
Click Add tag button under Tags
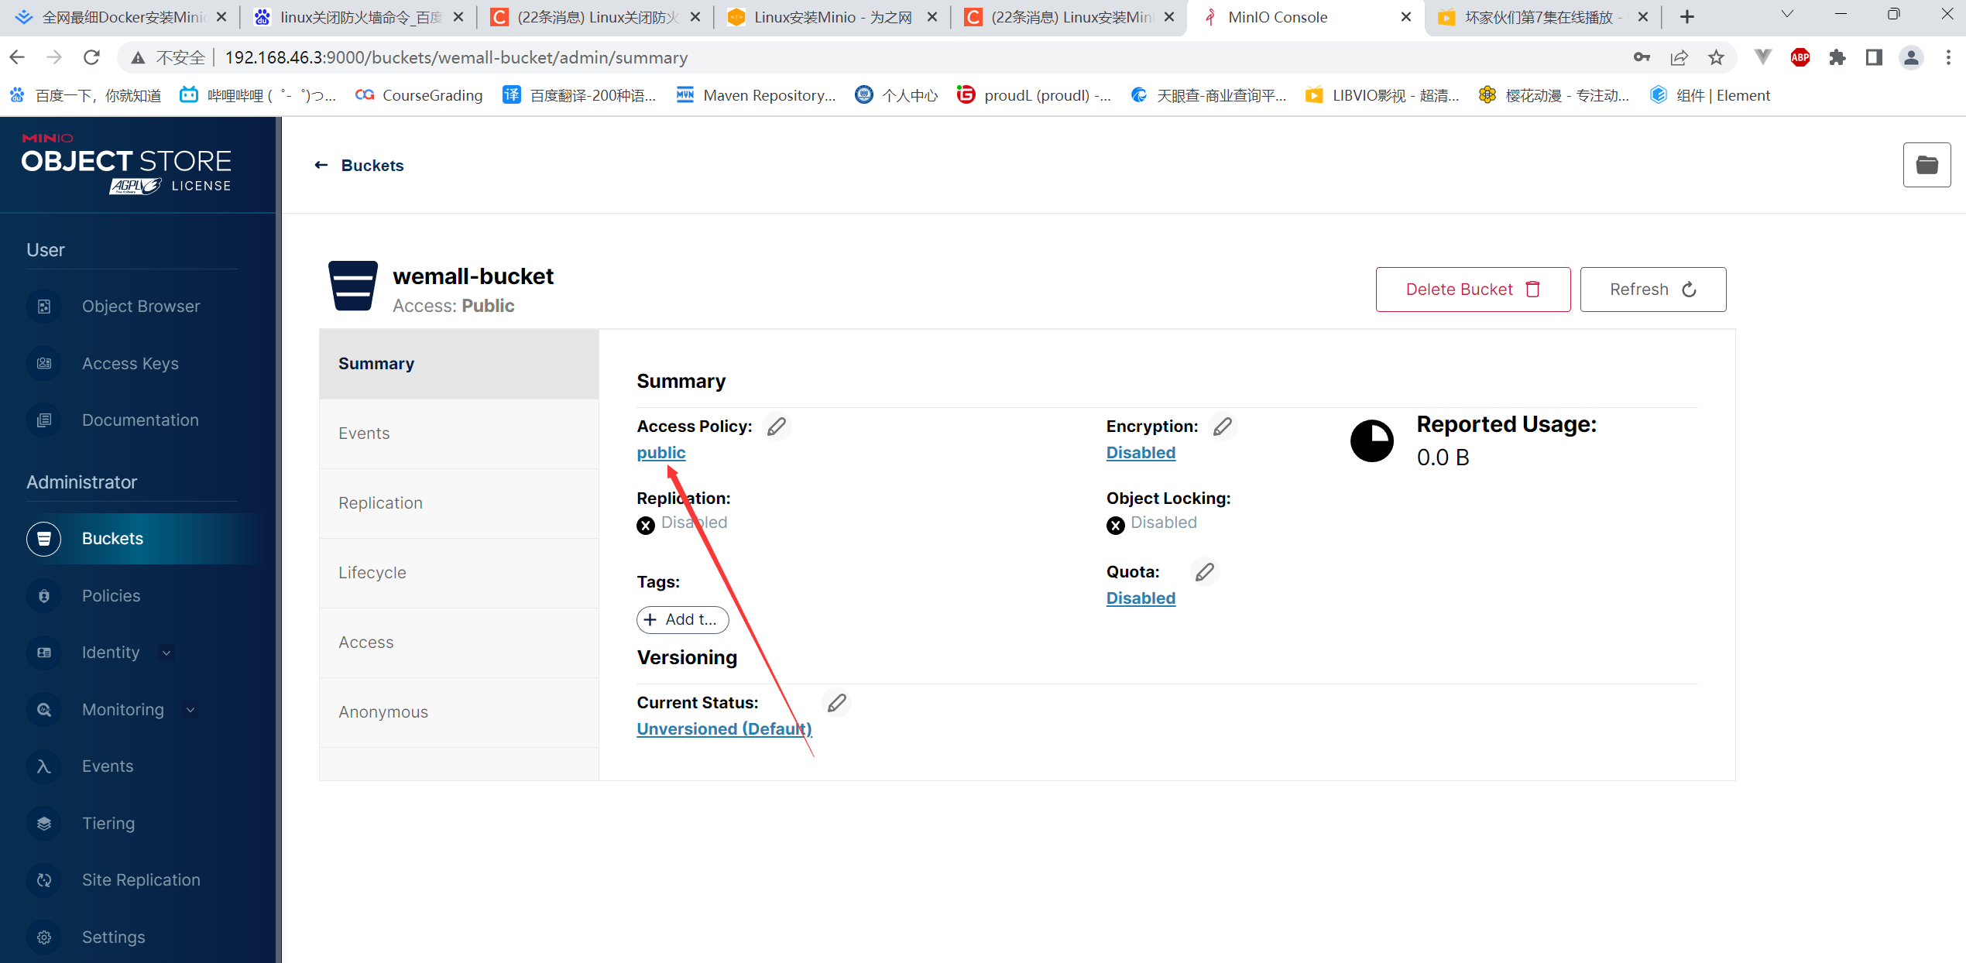point(682,619)
